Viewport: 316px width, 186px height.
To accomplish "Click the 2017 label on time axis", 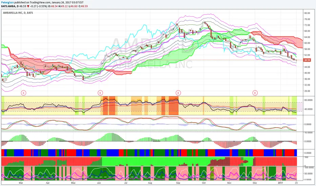I will coord(280,183).
